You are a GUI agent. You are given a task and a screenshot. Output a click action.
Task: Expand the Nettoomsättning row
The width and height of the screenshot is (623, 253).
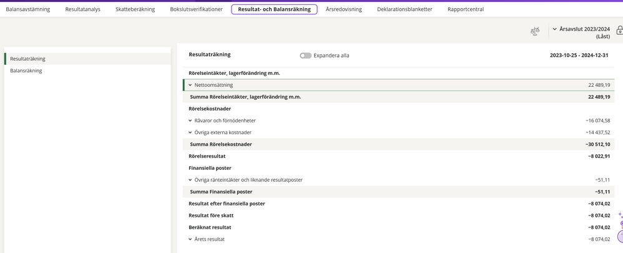pos(190,85)
